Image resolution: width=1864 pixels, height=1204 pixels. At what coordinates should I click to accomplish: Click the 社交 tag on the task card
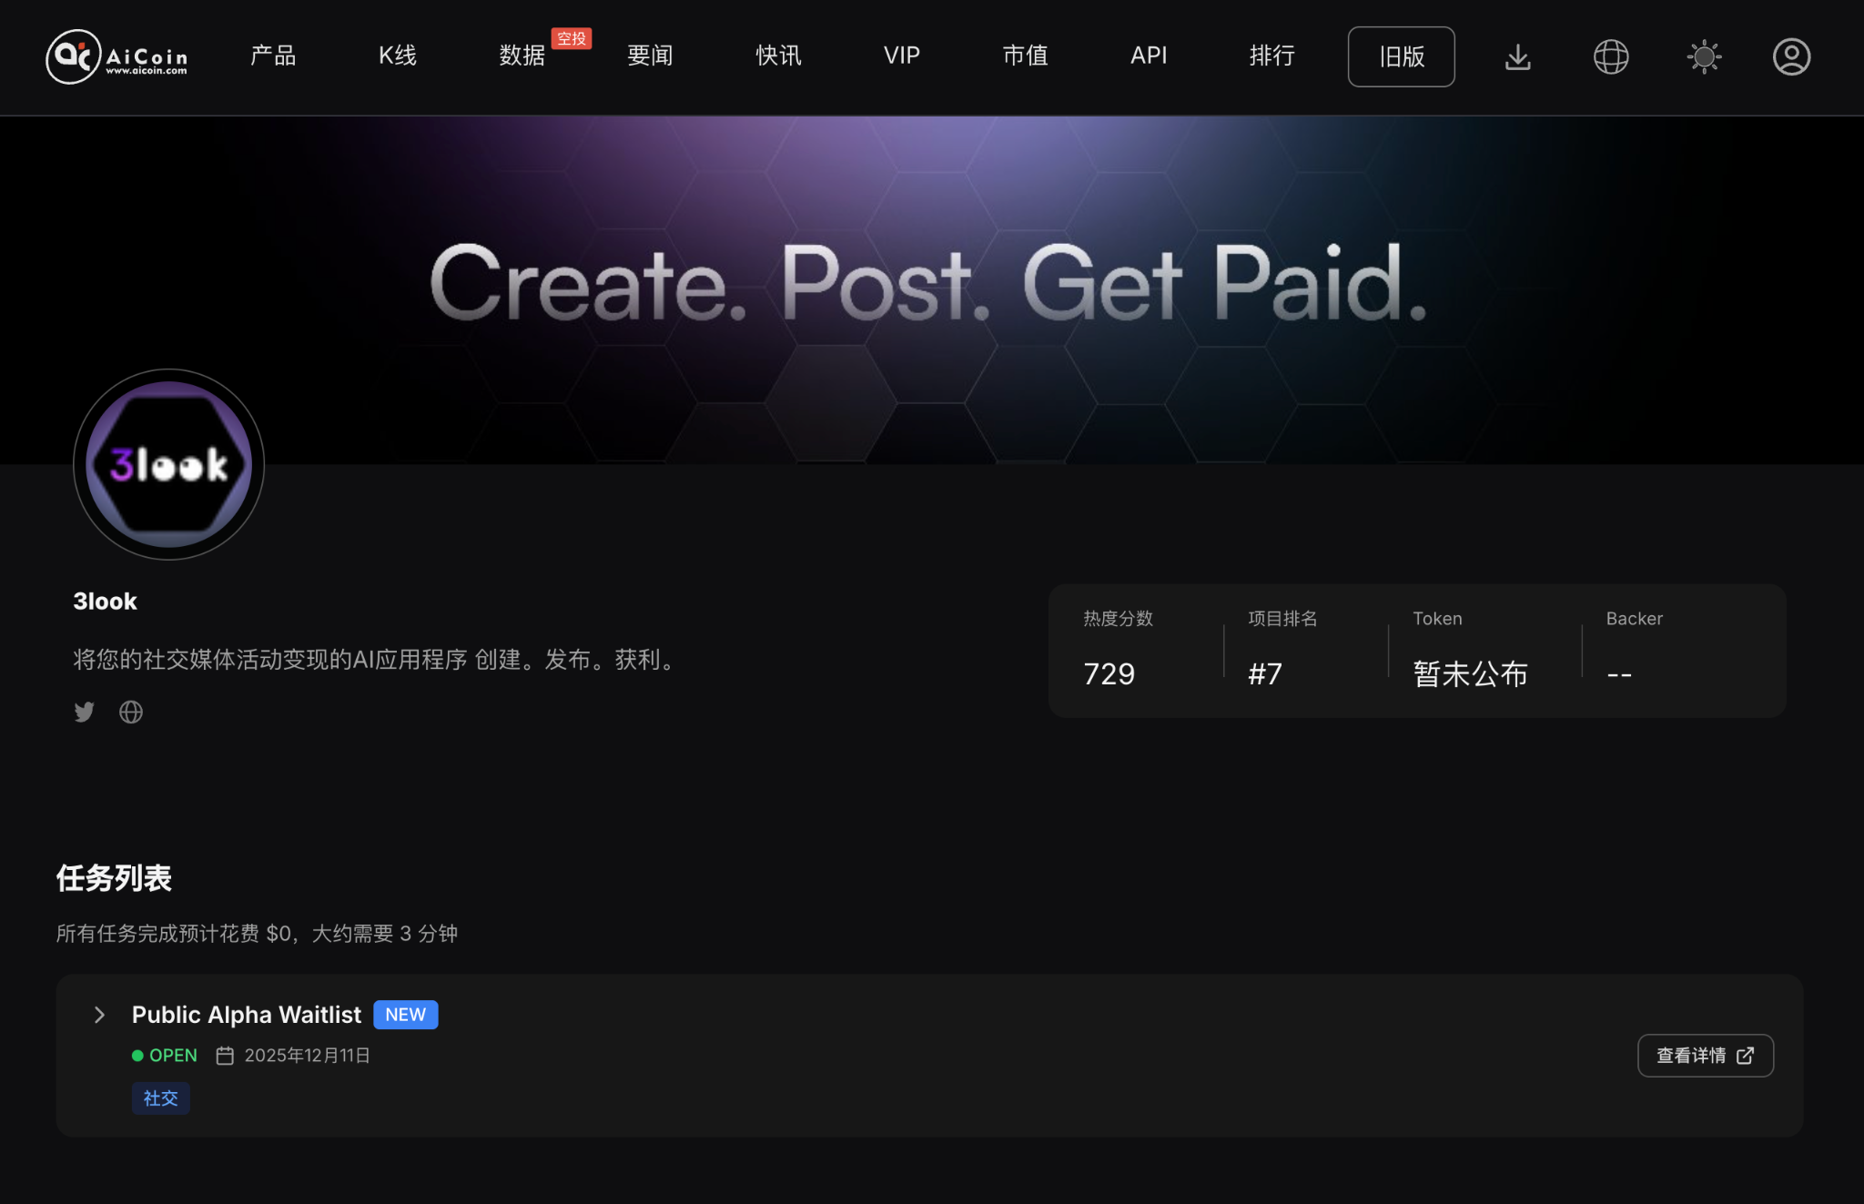coord(160,1098)
